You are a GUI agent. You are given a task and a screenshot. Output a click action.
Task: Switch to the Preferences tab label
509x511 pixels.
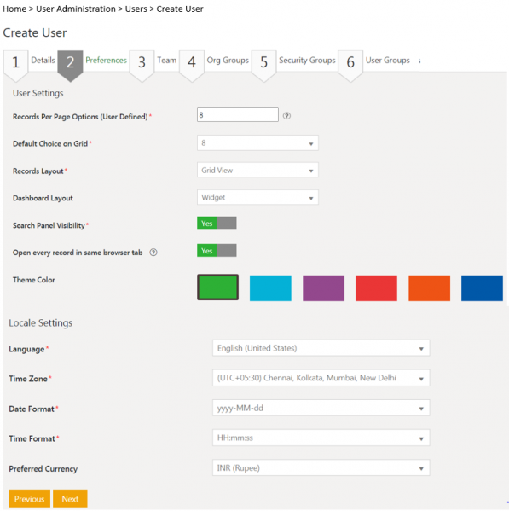106,61
